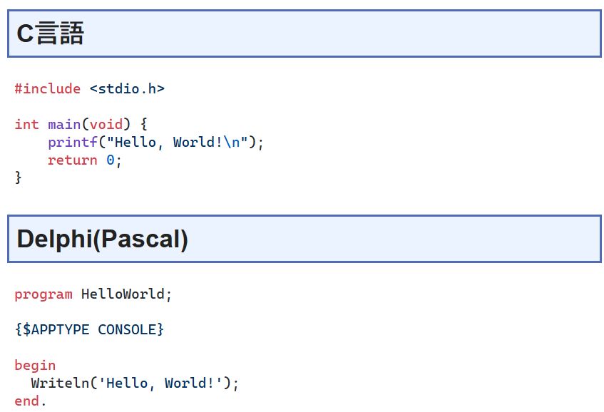Click the HelloWorld program identifier

(x=123, y=294)
